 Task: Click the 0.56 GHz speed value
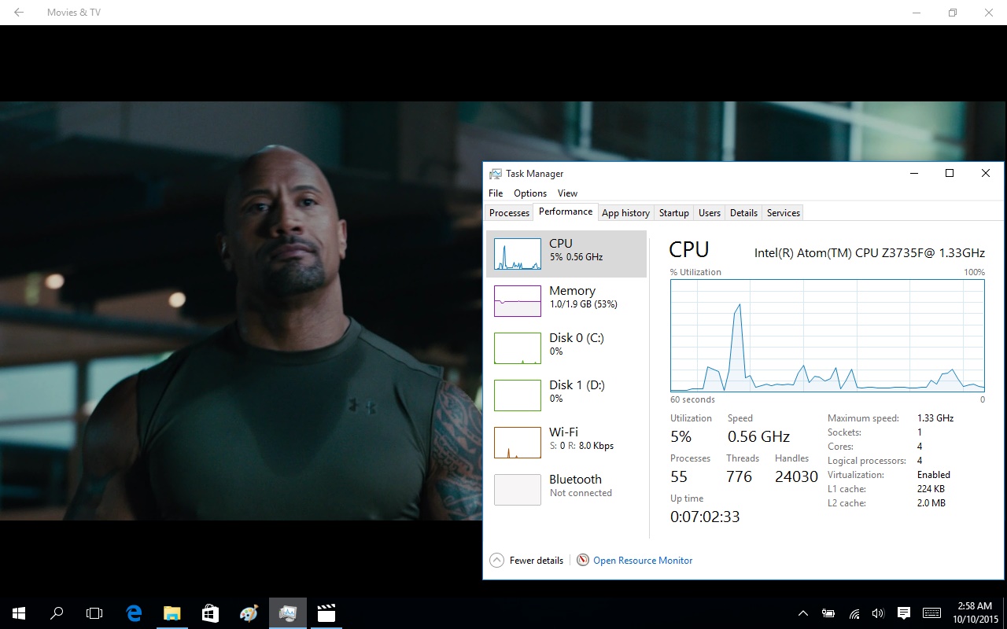click(x=758, y=437)
